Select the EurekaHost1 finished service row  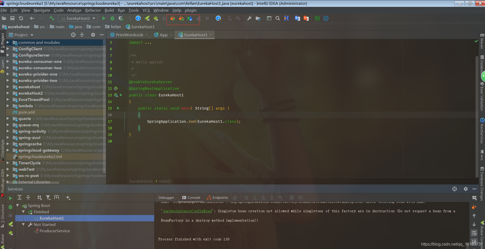(85, 218)
